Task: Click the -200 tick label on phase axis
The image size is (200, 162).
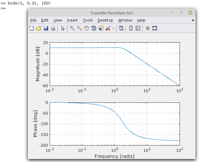Action: coord(43,145)
